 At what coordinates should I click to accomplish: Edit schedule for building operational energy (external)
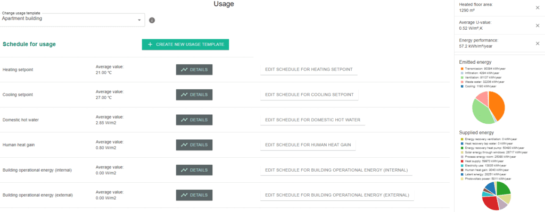(337, 195)
